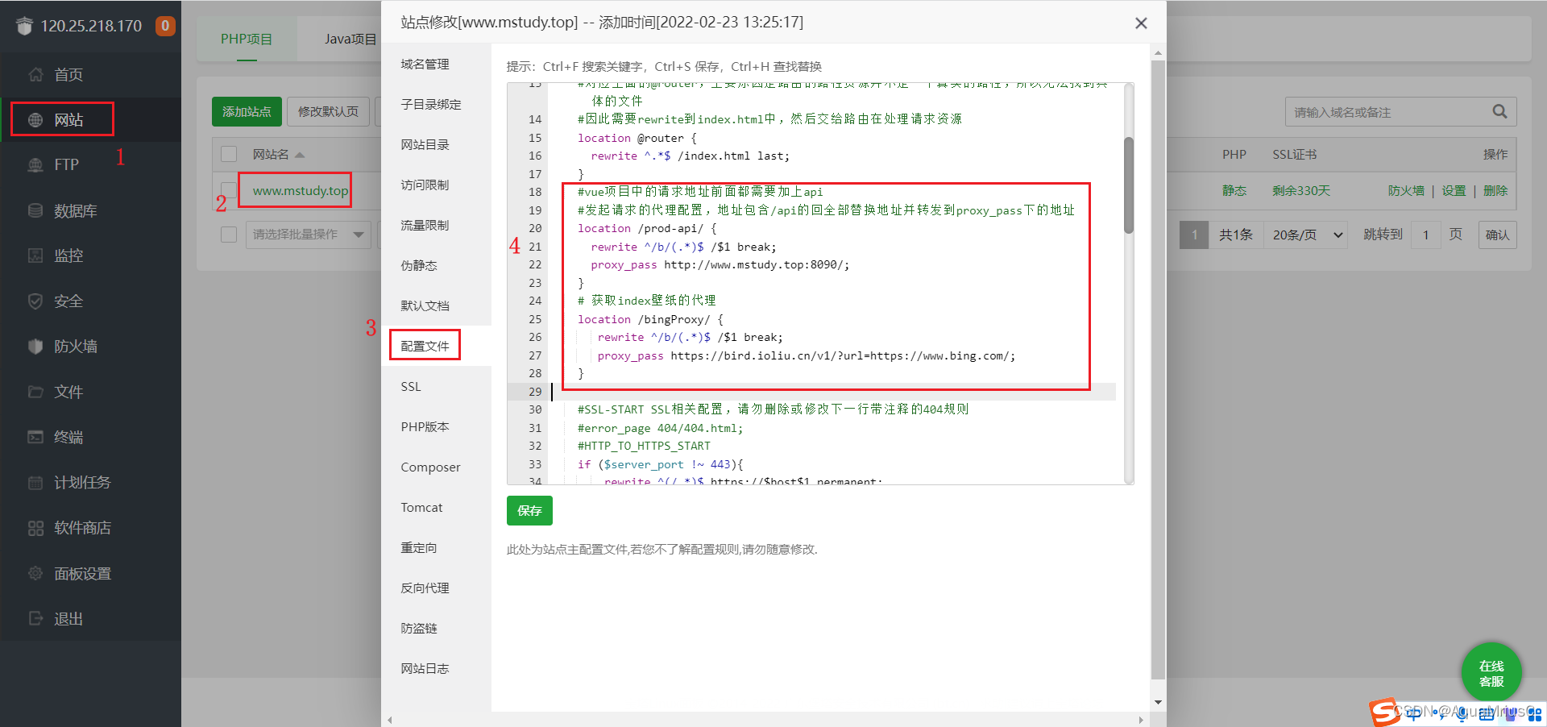Click the server icon next to 120.25.218.170
1547x727 pixels.
coord(25,26)
